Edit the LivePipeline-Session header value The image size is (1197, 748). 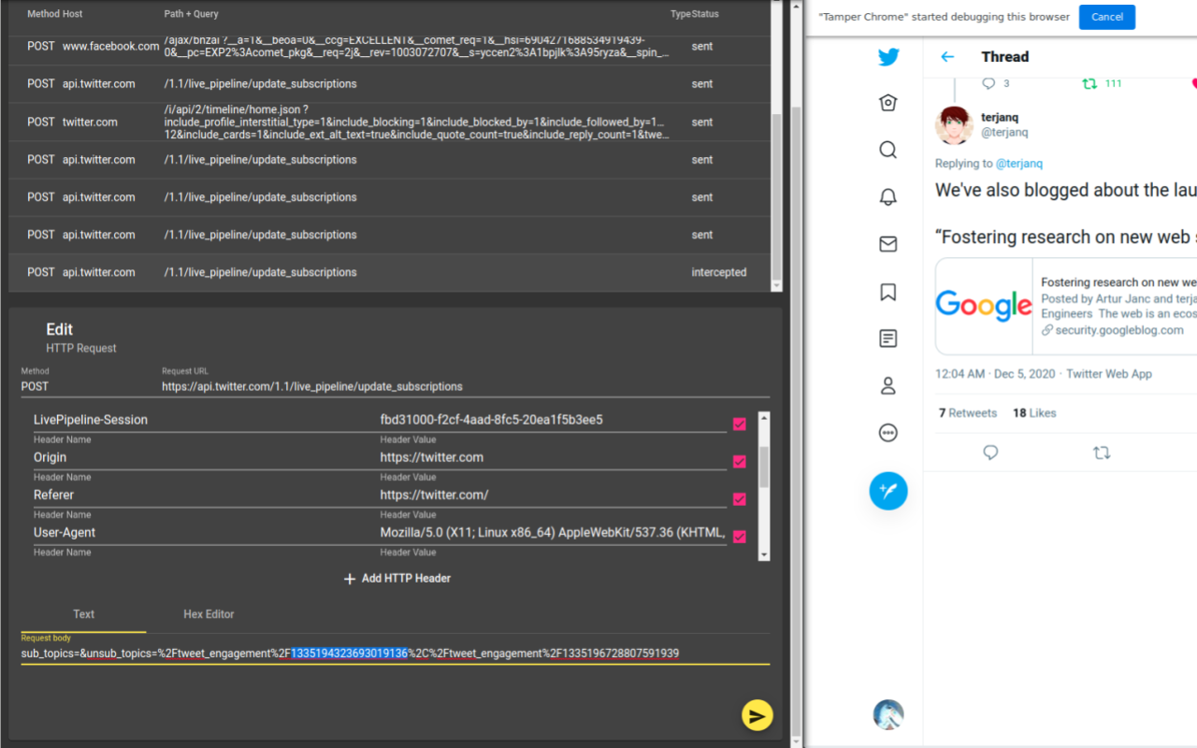553,420
